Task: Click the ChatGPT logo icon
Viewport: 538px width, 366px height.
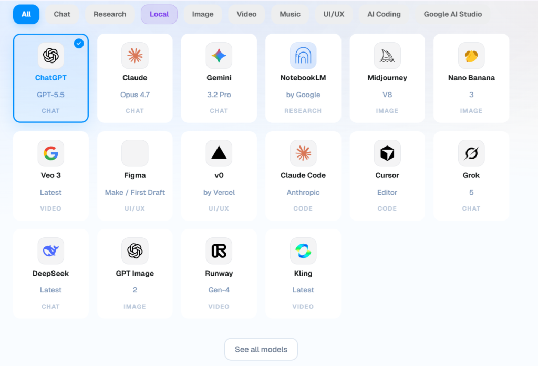Action: coord(51,56)
